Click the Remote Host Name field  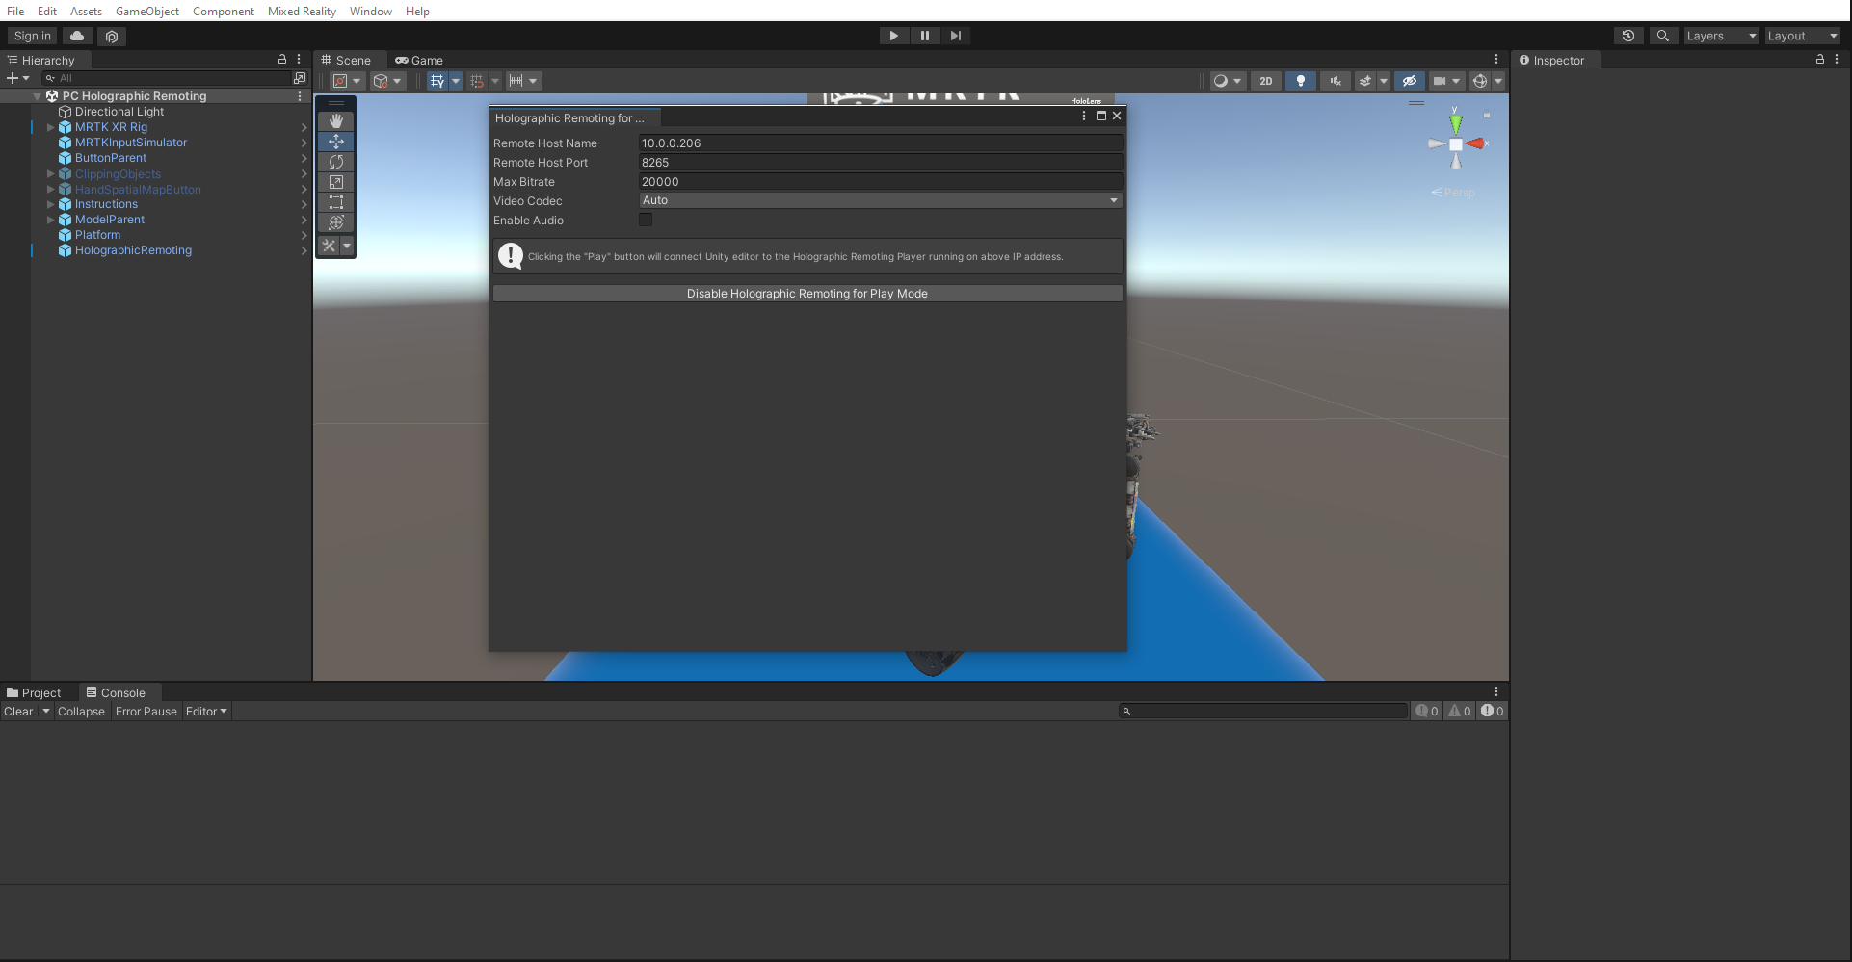pos(880,143)
